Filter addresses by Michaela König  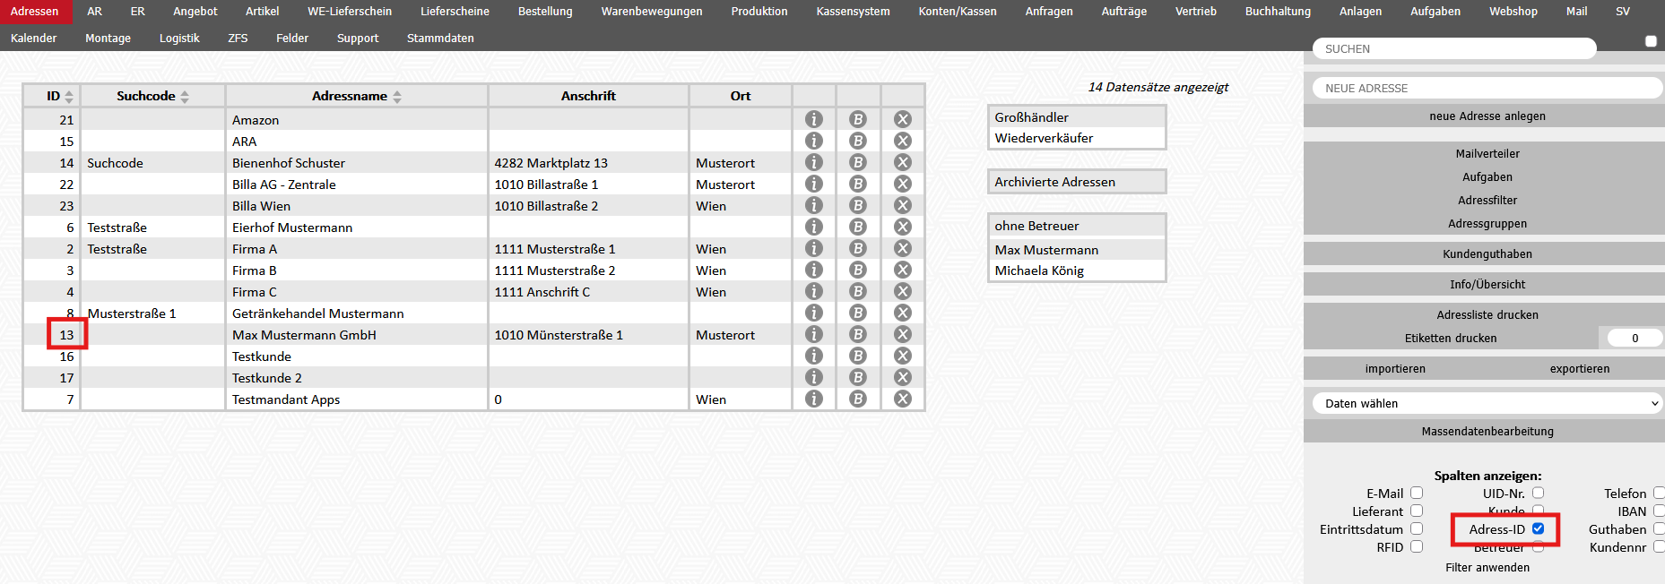[x=1077, y=271]
